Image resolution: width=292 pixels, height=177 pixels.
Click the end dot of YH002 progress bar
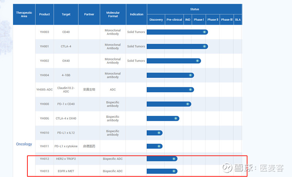[x=197, y=61]
